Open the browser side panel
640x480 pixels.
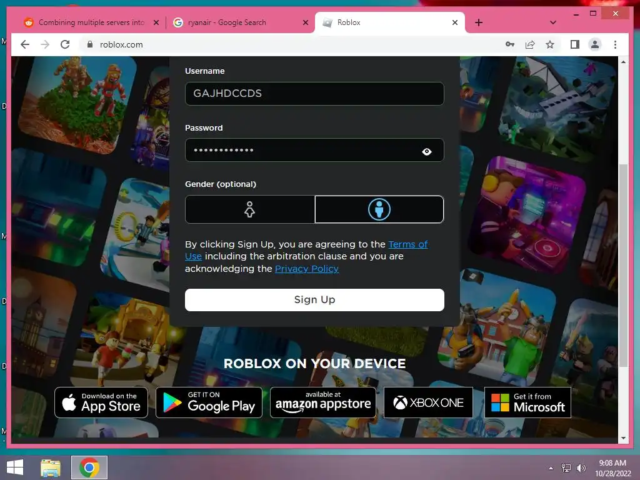[575, 44]
